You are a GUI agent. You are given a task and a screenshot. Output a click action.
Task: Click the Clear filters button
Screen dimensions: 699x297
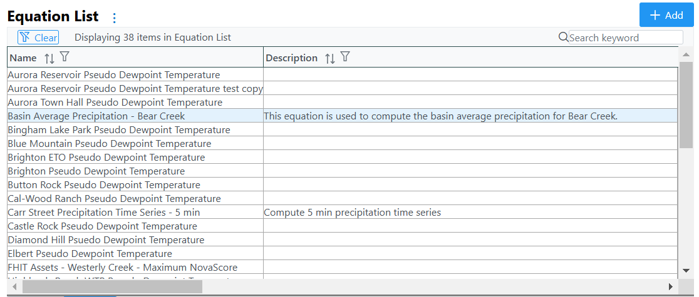[x=38, y=38]
